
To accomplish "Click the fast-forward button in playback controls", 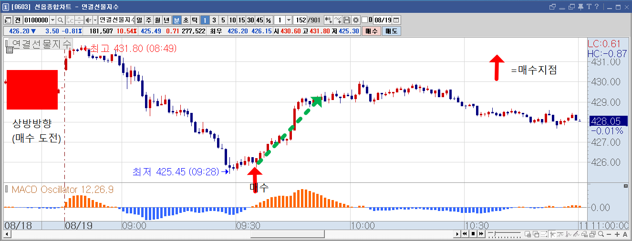I will coord(481,234).
